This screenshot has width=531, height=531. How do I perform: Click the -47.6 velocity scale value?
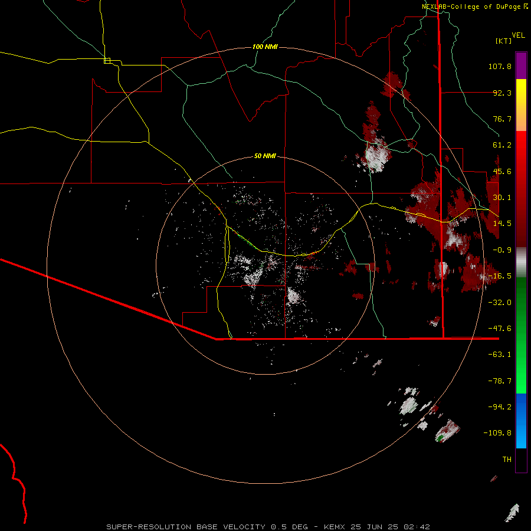(500, 329)
